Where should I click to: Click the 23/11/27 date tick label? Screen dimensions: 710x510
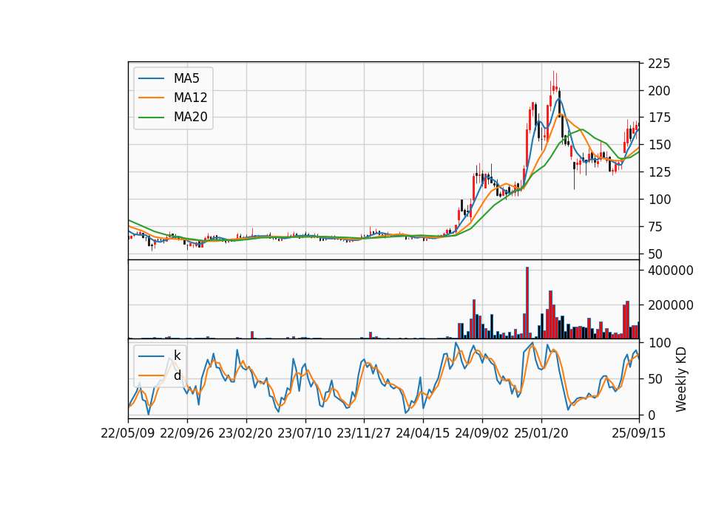click(364, 433)
